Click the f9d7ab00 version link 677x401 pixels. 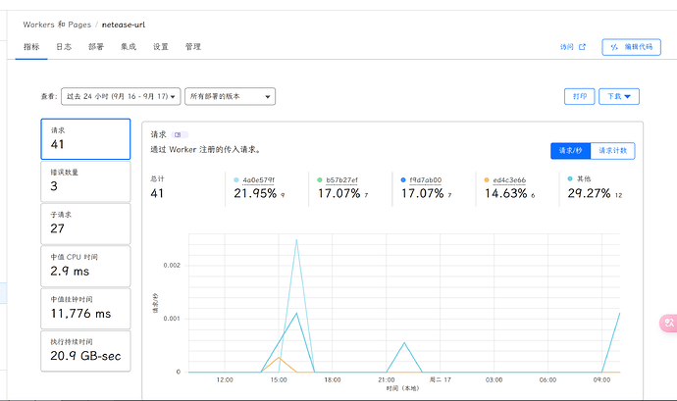425,180
